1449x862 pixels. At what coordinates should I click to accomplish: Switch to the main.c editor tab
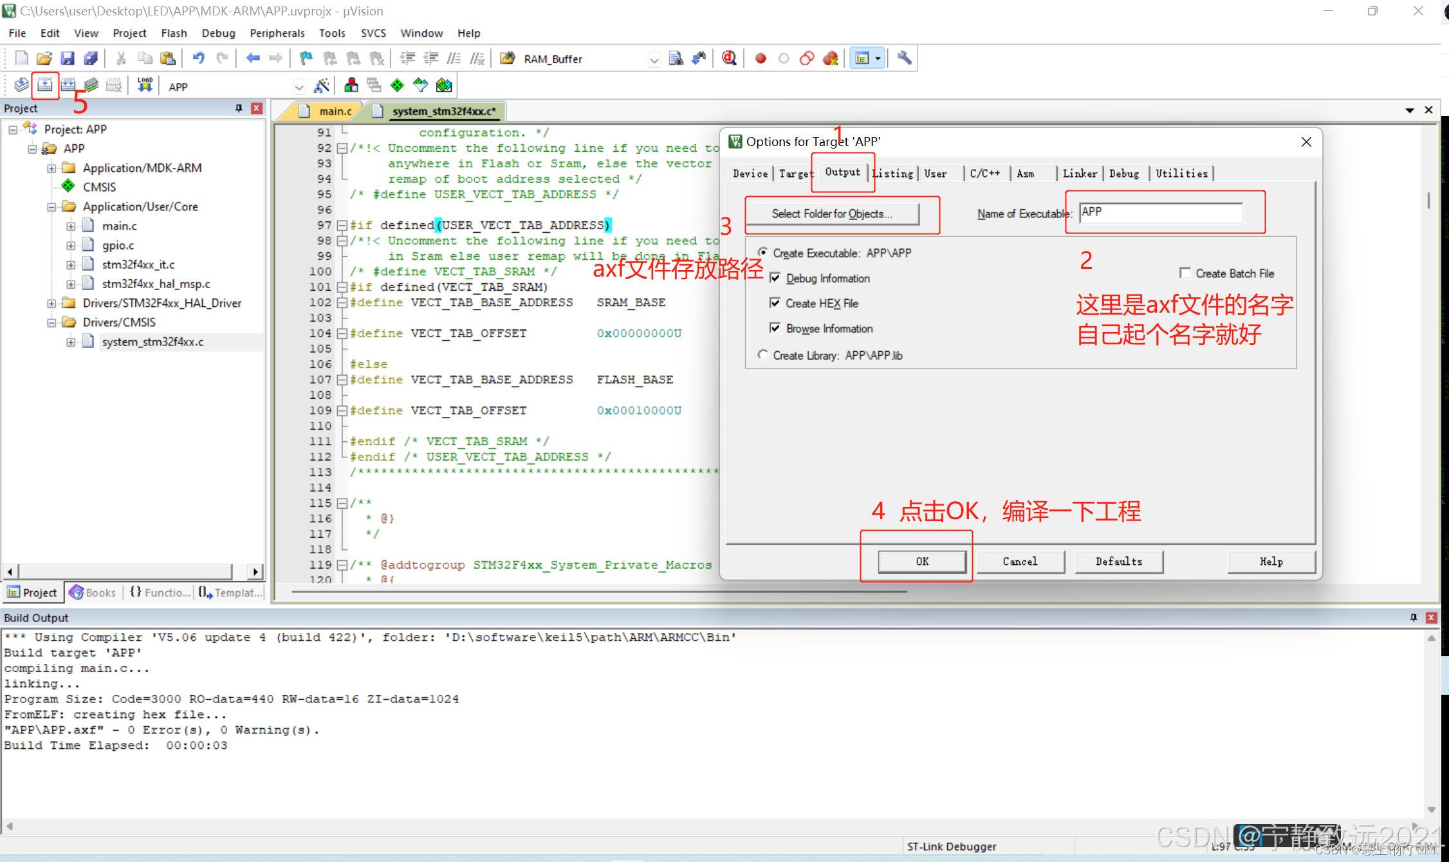pos(328,111)
